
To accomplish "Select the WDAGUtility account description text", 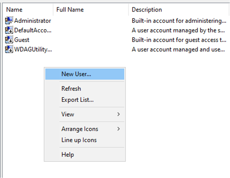I will click(x=178, y=49).
